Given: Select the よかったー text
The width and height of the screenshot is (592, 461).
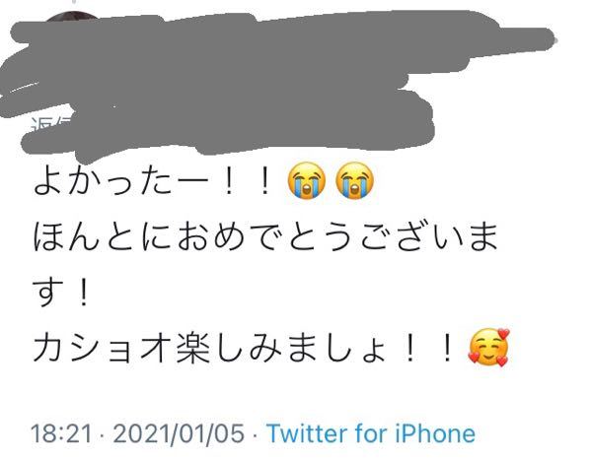Looking at the screenshot, I should pyautogui.click(x=121, y=181).
